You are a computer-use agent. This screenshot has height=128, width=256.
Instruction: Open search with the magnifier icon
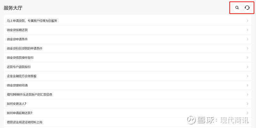pyautogui.click(x=237, y=7)
